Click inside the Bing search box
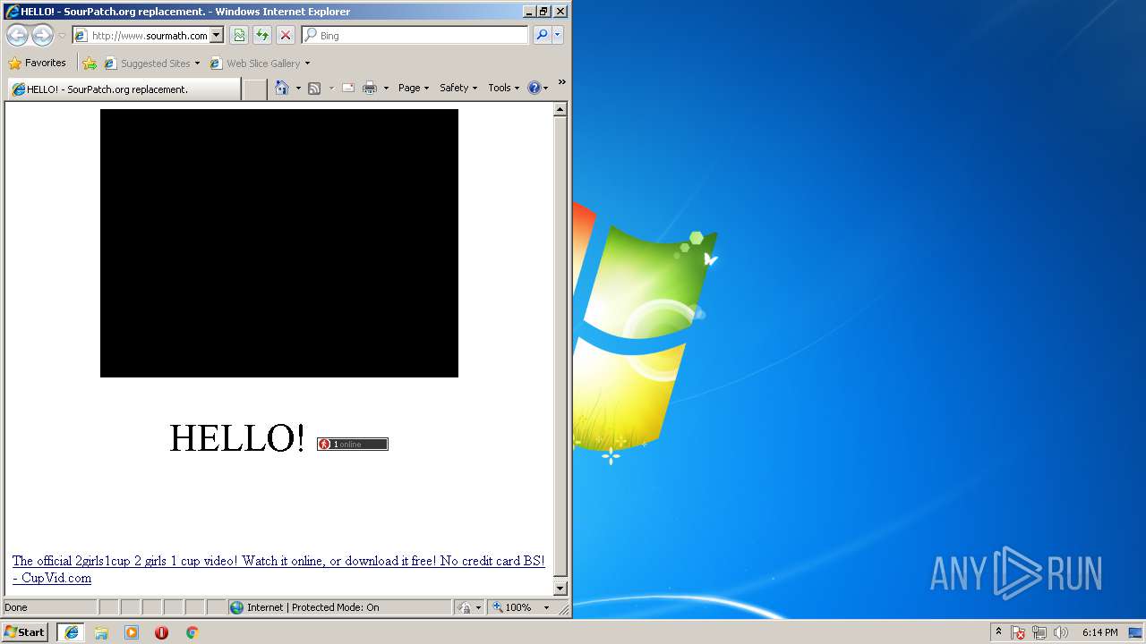 pos(415,36)
